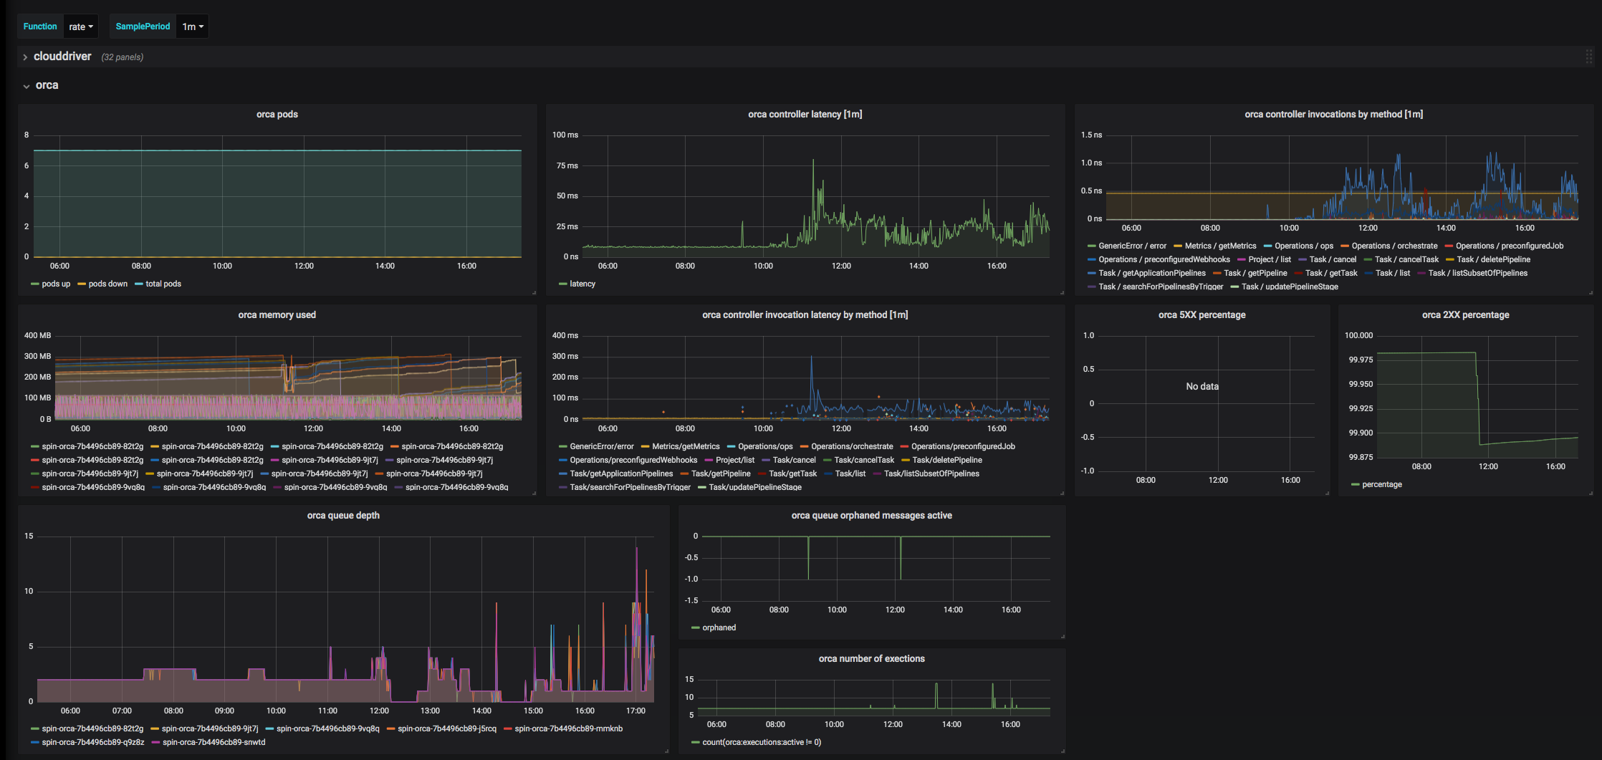Open the orca 2XX percentage panel menu
This screenshot has height=760, width=1602.
tap(1465, 314)
